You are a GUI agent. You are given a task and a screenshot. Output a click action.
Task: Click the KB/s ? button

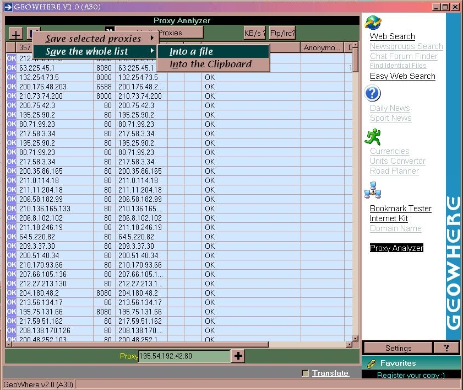click(x=254, y=33)
